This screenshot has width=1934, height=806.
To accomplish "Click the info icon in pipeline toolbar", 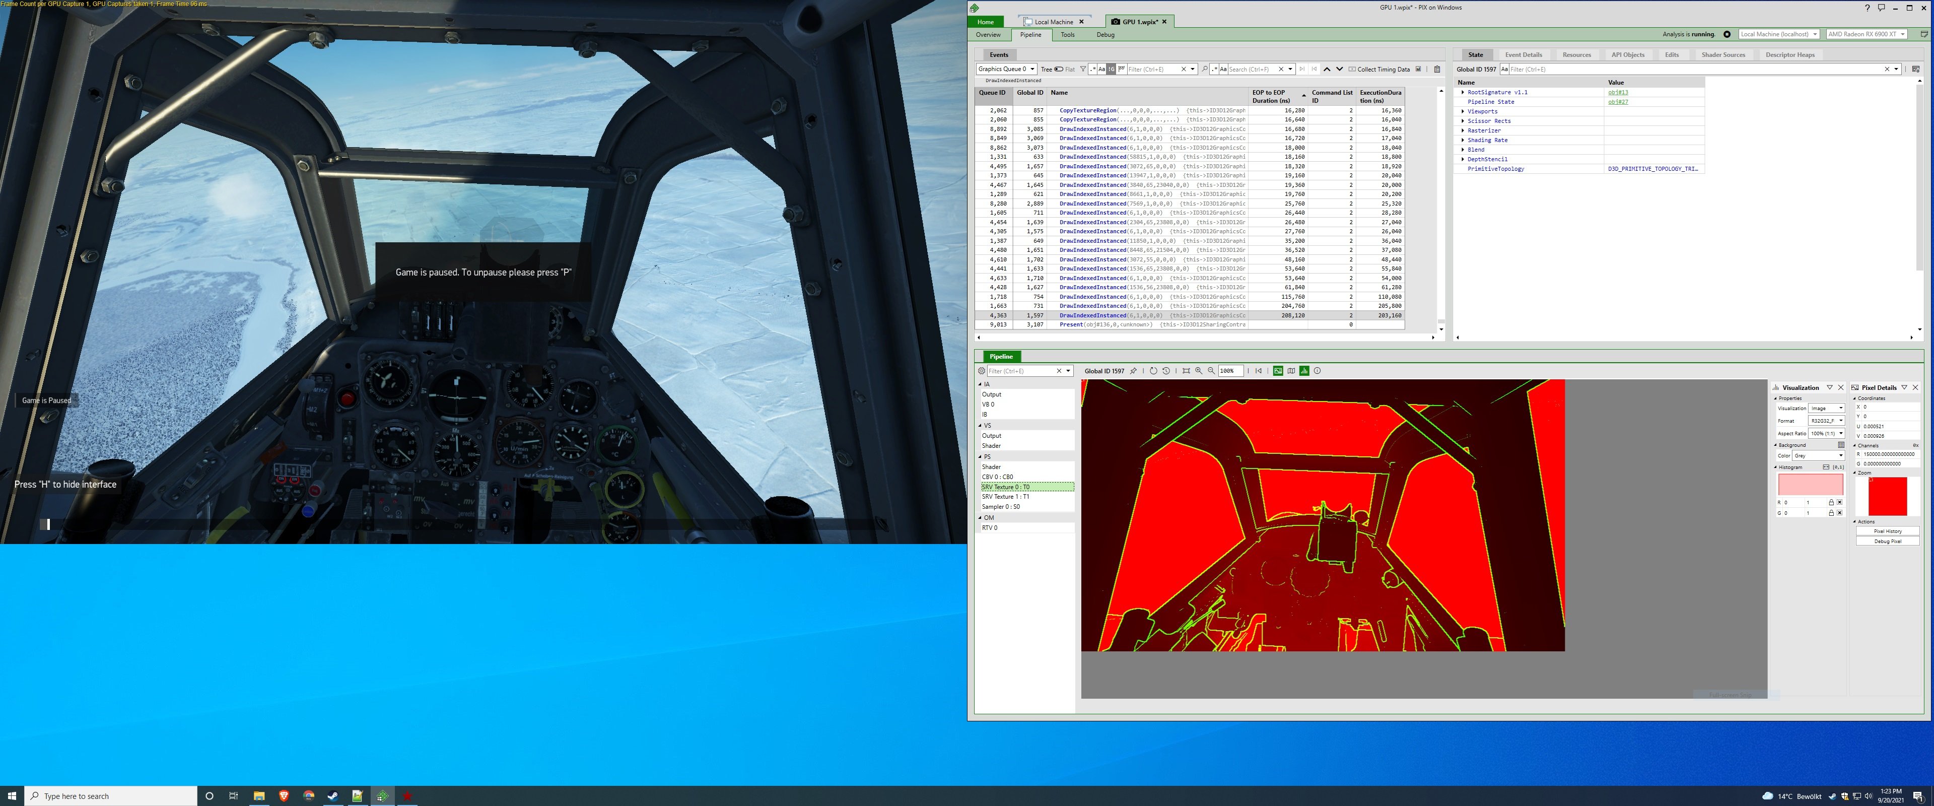I will tap(1317, 371).
